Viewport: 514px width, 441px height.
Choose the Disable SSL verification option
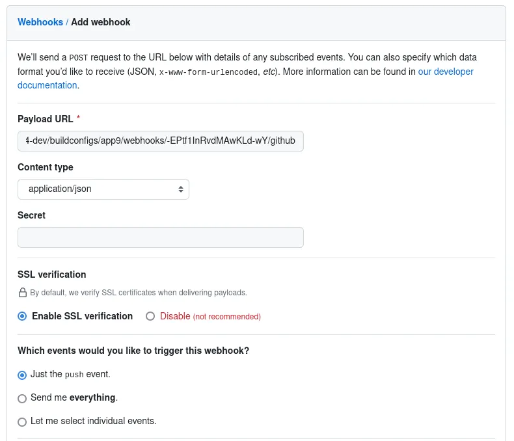click(150, 317)
